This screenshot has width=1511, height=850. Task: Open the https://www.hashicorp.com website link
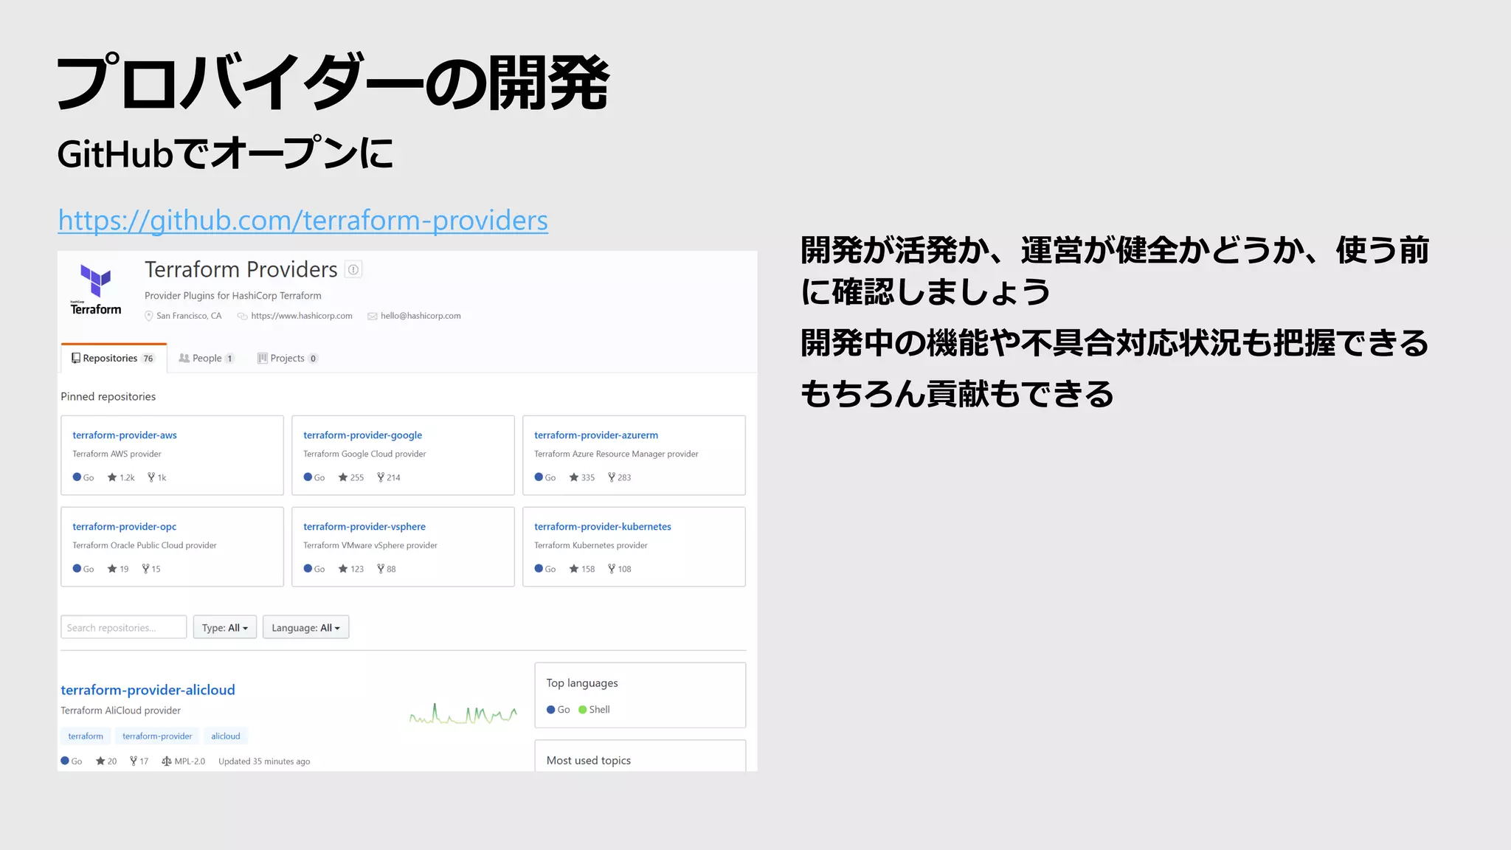tap(302, 316)
